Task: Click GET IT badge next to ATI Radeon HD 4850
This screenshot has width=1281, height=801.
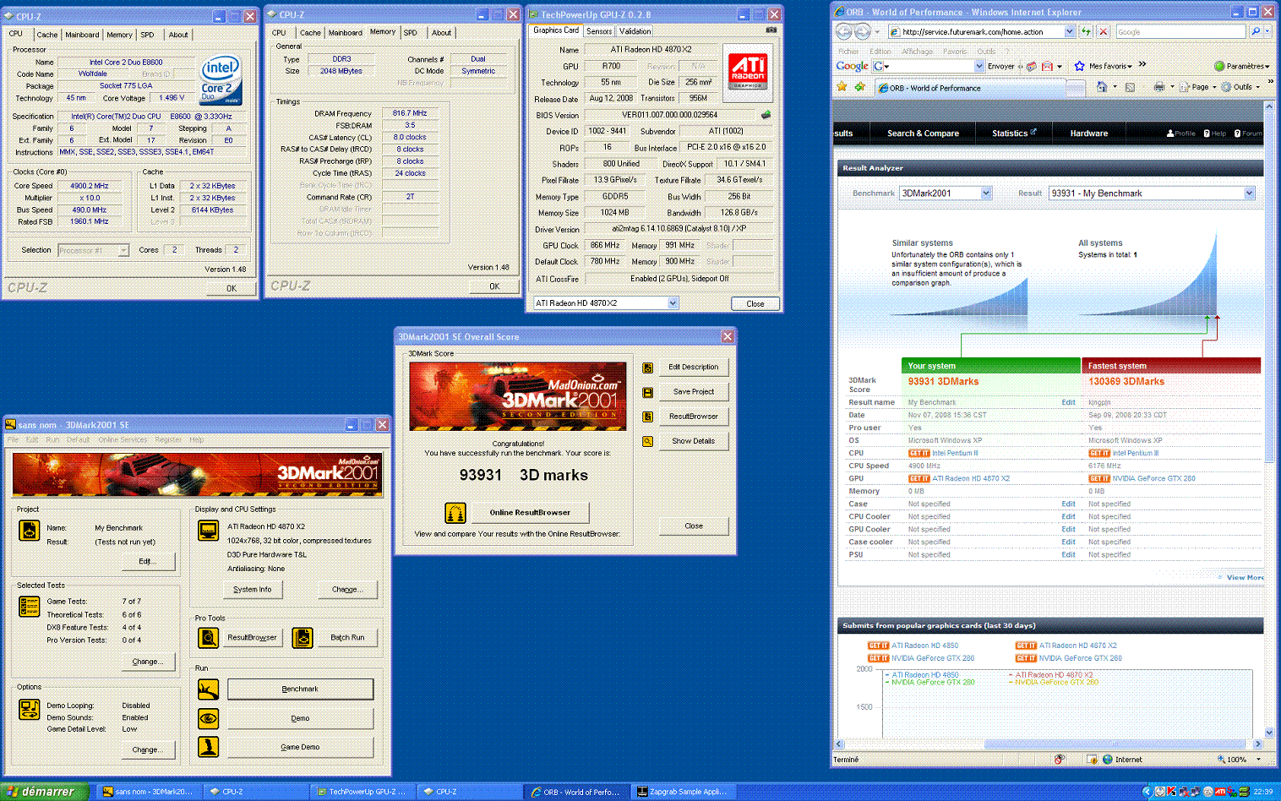Action: pos(878,646)
